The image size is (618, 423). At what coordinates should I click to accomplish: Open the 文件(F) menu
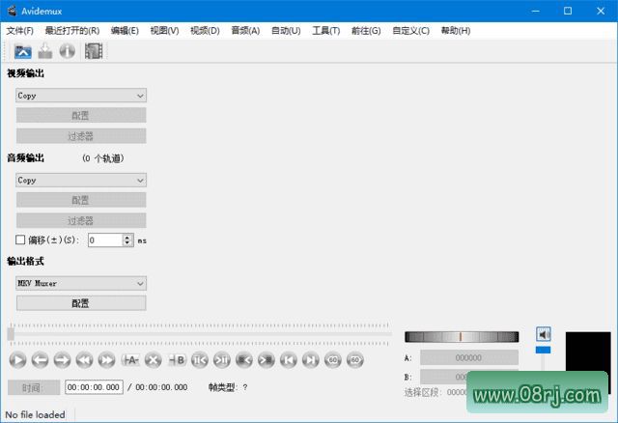click(19, 31)
